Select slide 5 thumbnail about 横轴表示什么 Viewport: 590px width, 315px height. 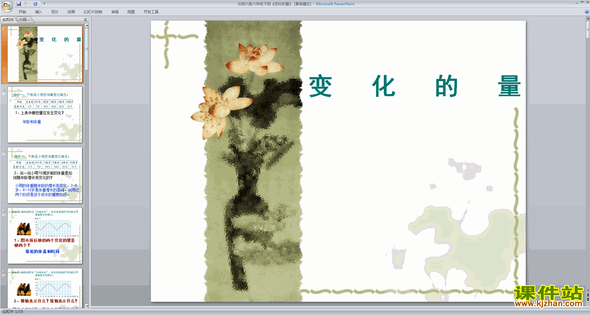(x=45, y=288)
